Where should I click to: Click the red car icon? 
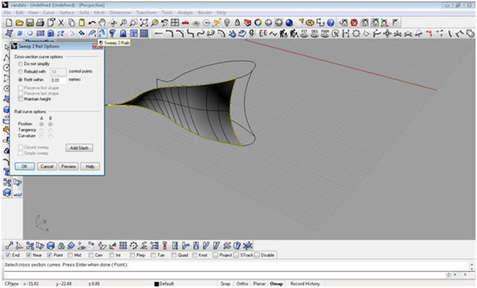(186, 23)
